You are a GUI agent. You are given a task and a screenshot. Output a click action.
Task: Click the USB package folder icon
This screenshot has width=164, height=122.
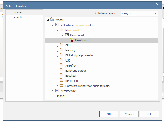[x=62, y=60]
